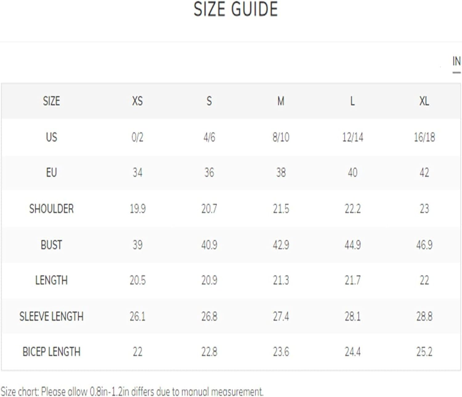
Task: Select the BICEP LENGTH row label
Action: click(x=51, y=352)
